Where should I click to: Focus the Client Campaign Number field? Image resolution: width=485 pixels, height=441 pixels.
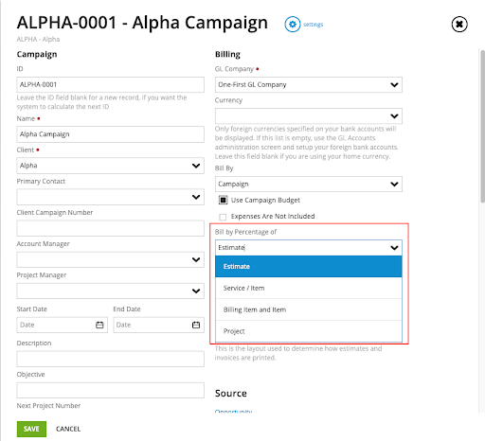110,228
